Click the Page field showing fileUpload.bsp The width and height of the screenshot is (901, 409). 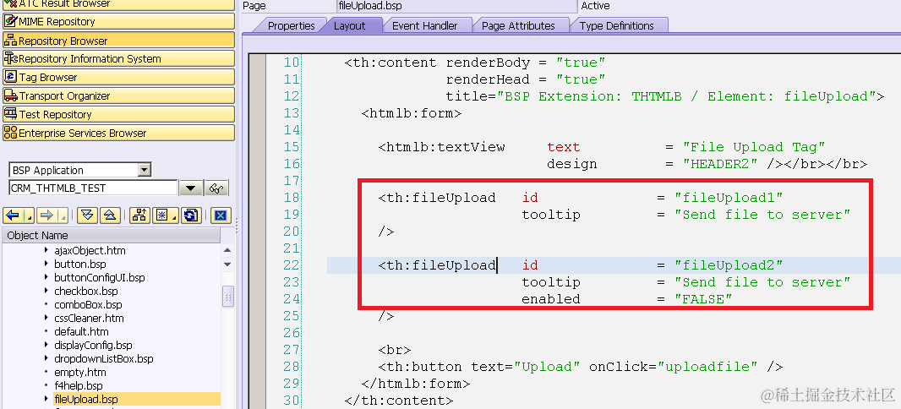point(456,6)
